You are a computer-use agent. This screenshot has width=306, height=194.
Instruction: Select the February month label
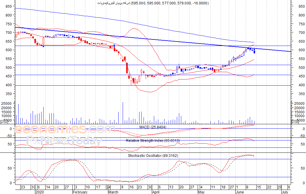click(80, 192)
